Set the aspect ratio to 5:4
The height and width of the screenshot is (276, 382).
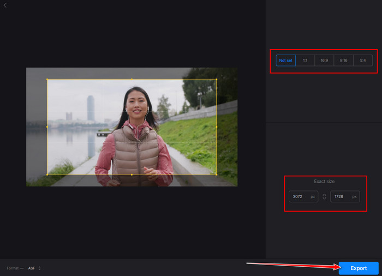363,61
